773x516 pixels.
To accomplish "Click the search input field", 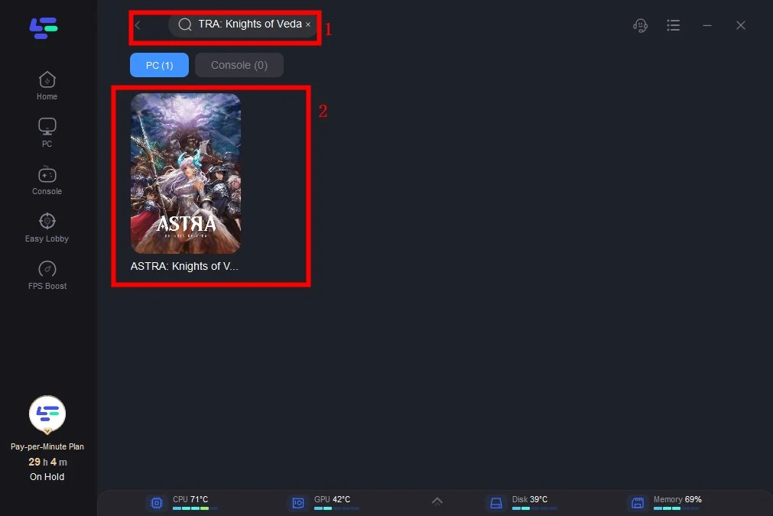I will pos(248,24).
